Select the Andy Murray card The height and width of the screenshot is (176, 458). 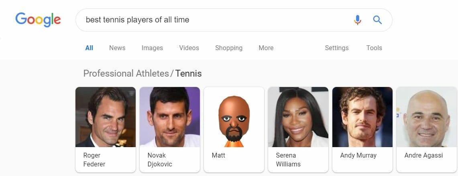pos(362,129)
